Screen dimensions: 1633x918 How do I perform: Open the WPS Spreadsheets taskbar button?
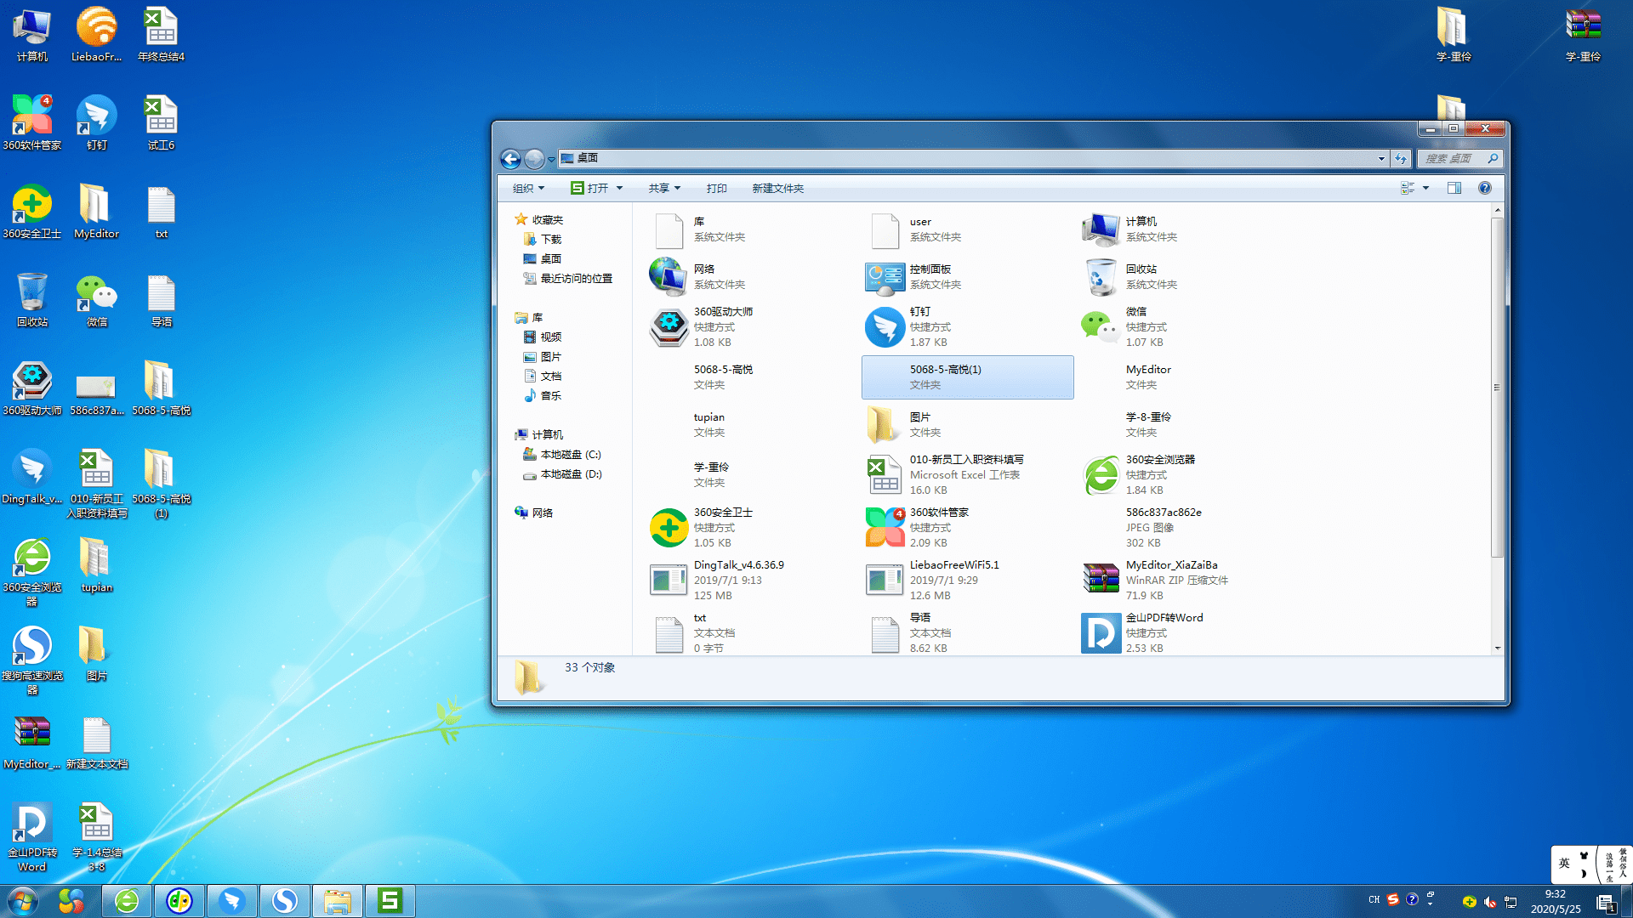(x=390, y=900)
